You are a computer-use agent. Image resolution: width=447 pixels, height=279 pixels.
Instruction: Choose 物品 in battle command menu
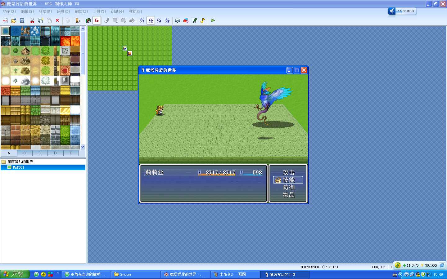pos(288,195)
